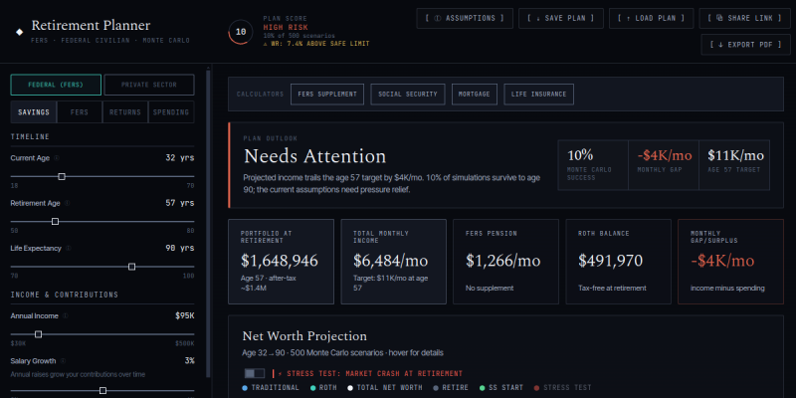Click the 3% salary growth value
Image resolution: width=796 pixels, height=398 pixels.
point(189,361)
